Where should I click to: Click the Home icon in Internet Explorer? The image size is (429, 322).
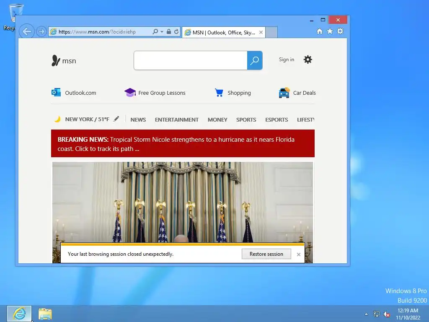pos(320,31)
